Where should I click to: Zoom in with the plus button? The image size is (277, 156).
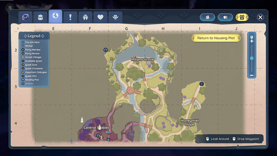coord(252,41)
